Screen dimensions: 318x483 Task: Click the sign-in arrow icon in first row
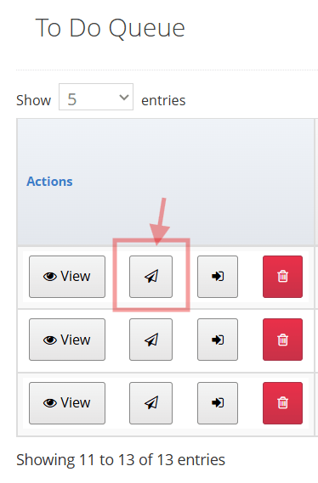pyautogui.click(x=218, y=277)
